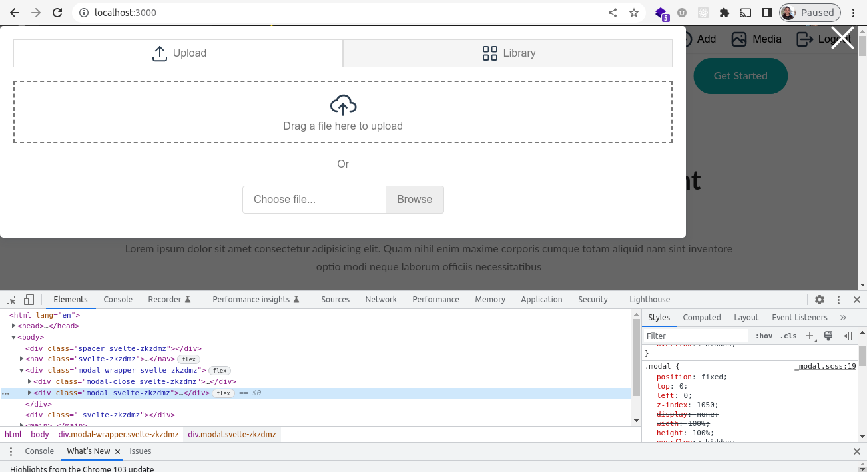View site information icon in address bar
Image resolution: width=867 pixels, height=472 pixels.
pos(83,13)
